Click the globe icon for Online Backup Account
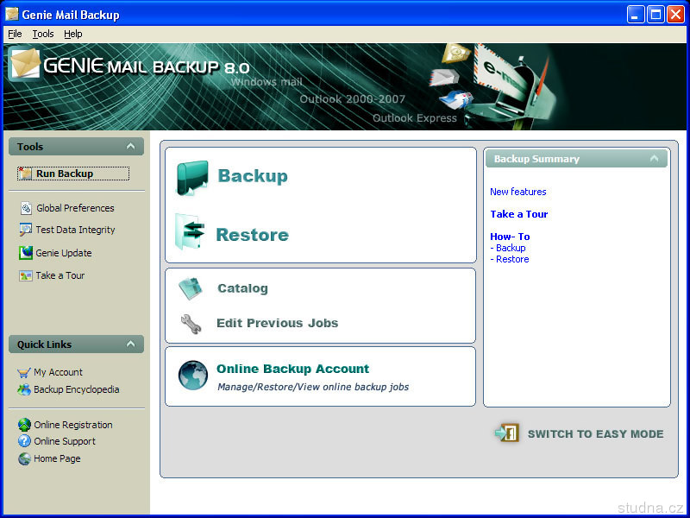The height and width of the screenshot is (518, 690). [192, 376]
